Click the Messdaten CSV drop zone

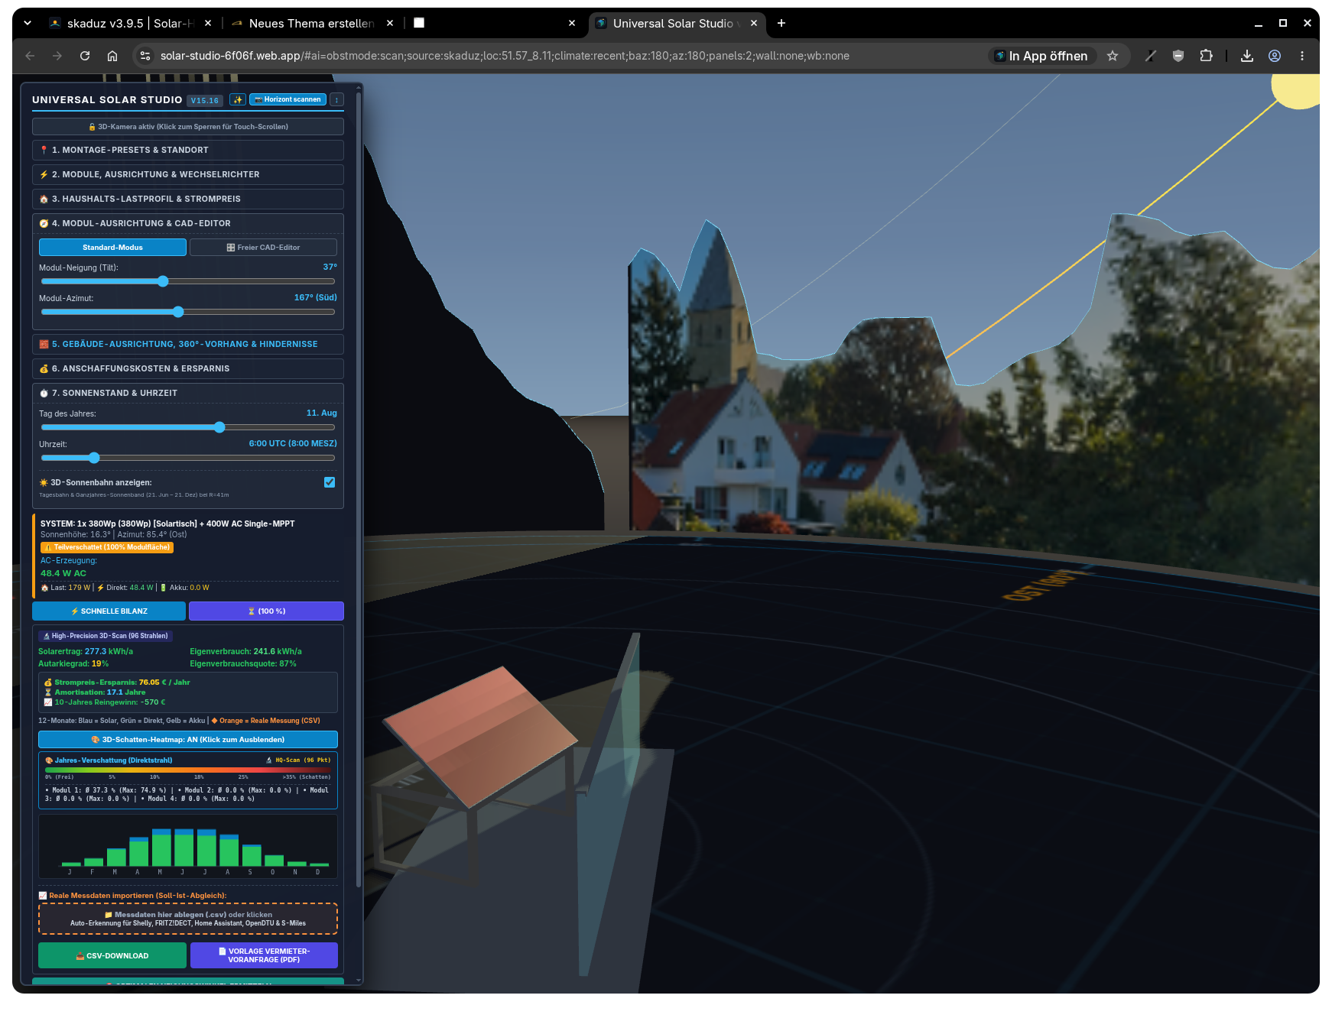point(188,919)
